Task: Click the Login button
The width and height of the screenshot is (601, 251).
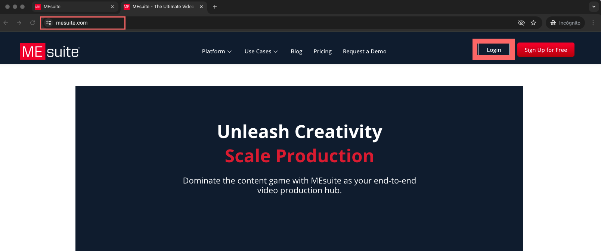Action: pyautogui.click(x=493, y=50)
